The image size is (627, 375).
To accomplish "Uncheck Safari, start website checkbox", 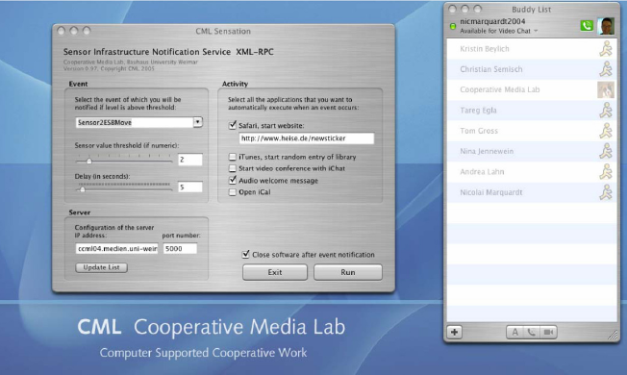I will coord(233,125).
